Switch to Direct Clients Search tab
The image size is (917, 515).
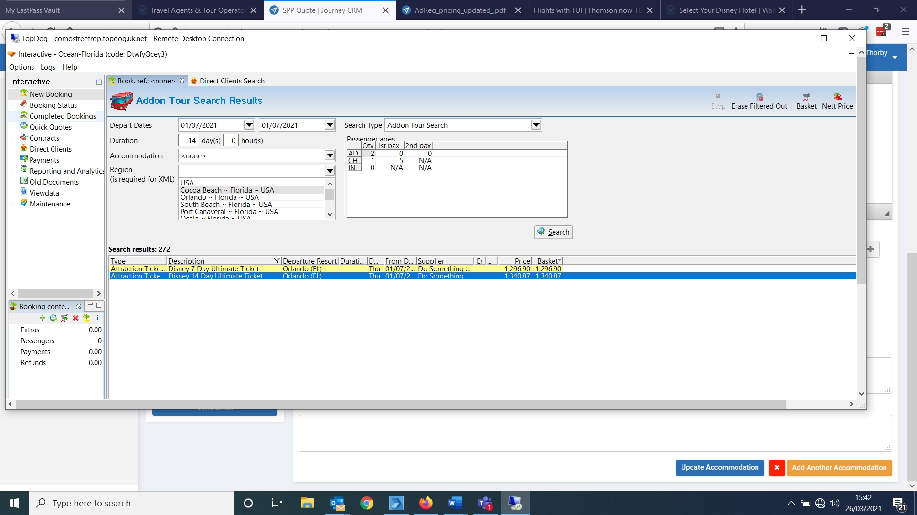[232, 81]
